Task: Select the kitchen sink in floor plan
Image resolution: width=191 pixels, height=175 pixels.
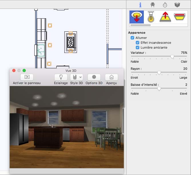Action: 41,50
